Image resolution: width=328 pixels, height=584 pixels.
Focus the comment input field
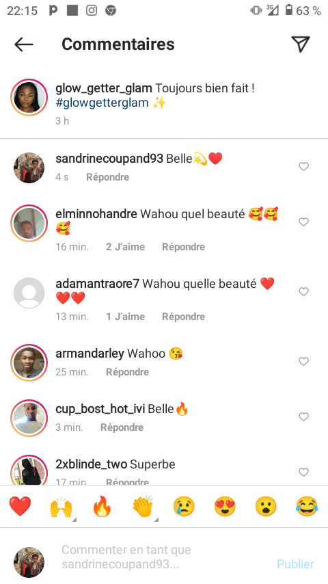(164, 557)
